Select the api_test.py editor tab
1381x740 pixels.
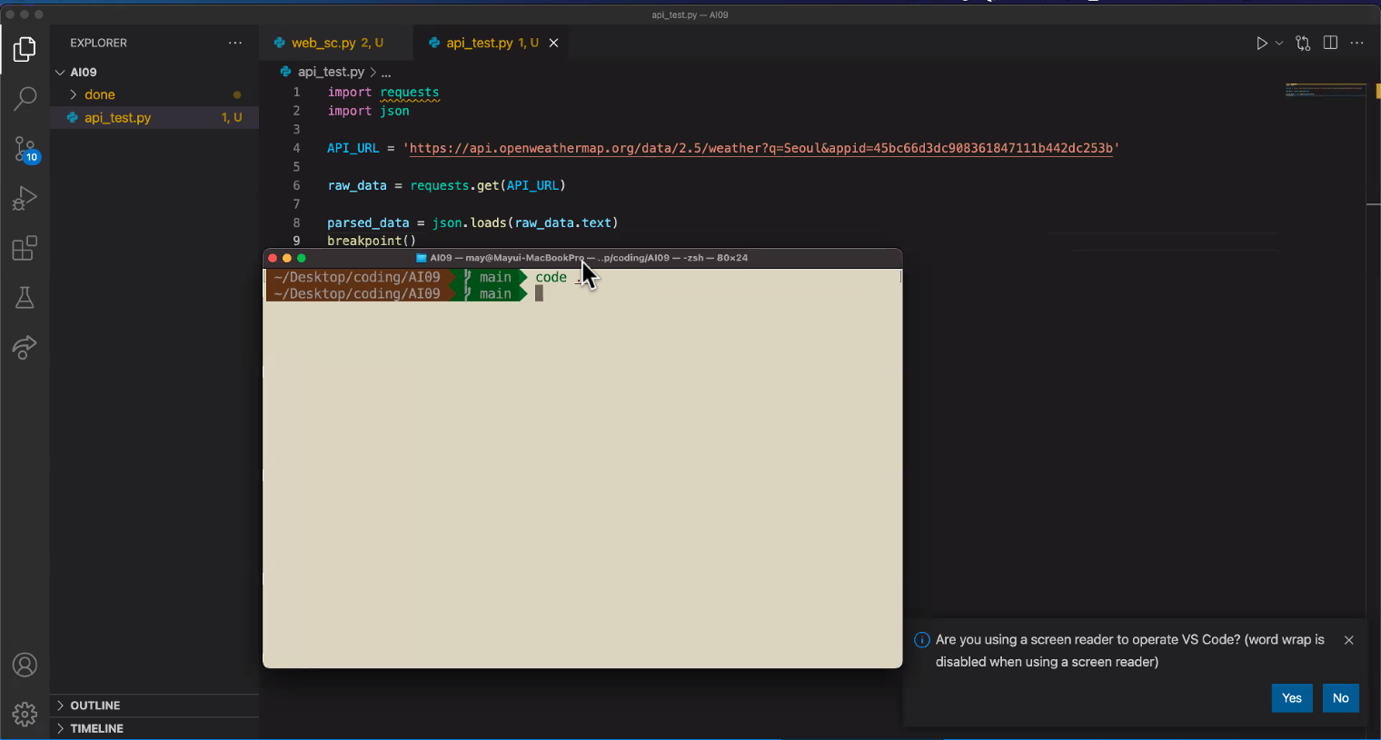492,43
